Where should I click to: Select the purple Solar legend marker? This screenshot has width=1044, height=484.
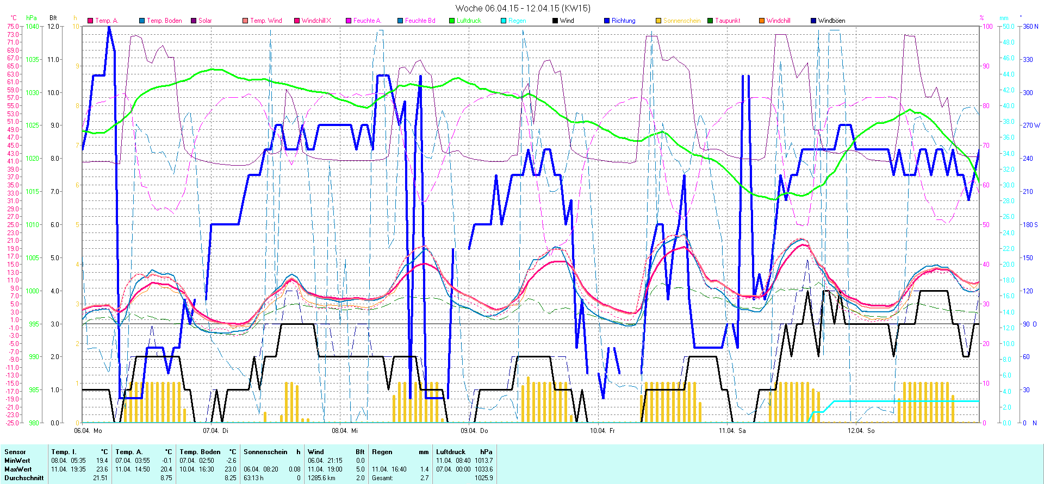pos(194,21)
